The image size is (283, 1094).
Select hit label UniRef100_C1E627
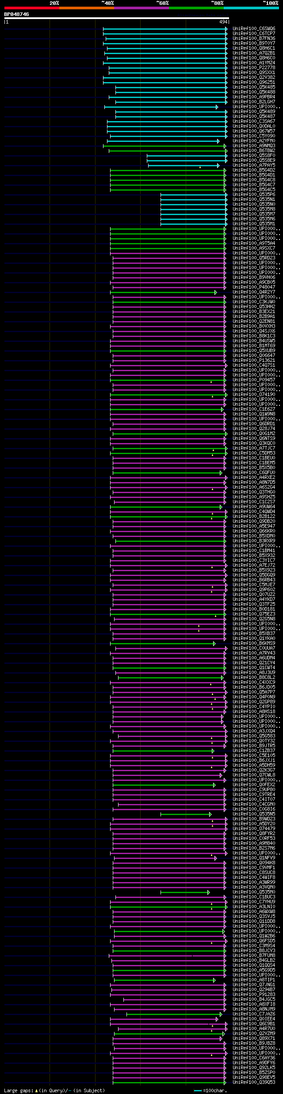254,409
